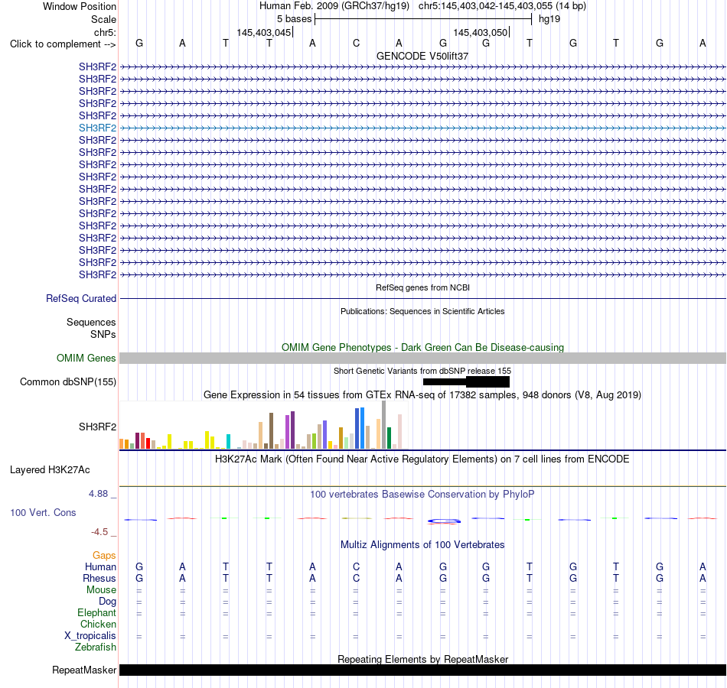
Task: Click the Human species label
Action: 100,567
